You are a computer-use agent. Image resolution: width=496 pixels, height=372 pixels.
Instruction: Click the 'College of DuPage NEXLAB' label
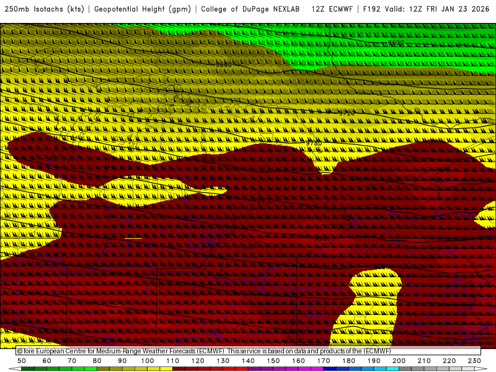pyautogui.click(x=250, y=9)
